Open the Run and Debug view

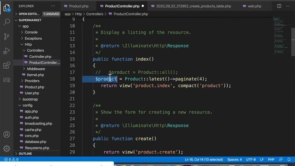click(6, 51)
